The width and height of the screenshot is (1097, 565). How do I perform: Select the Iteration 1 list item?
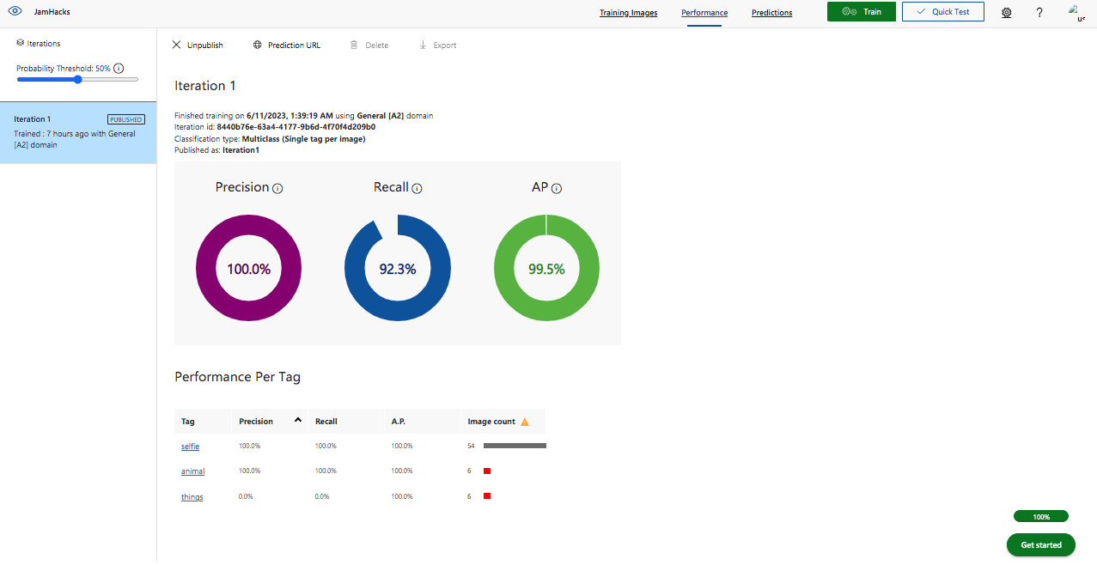78,132
